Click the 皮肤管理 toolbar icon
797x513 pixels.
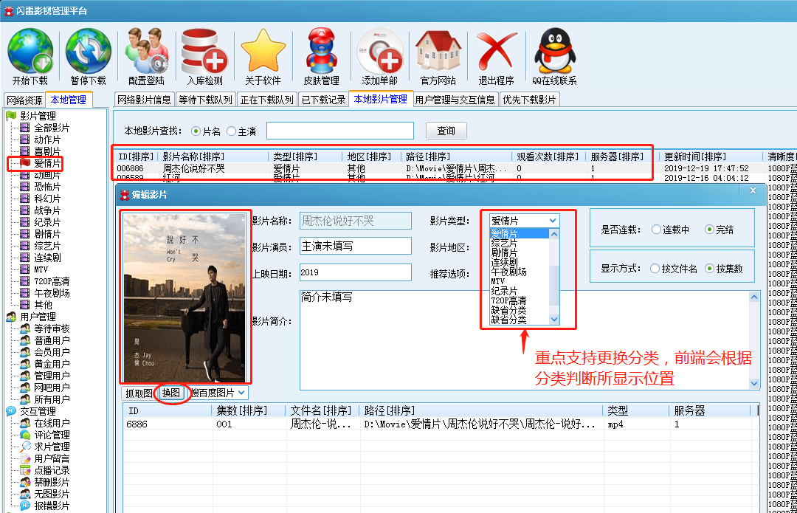[x=321, y=51]
